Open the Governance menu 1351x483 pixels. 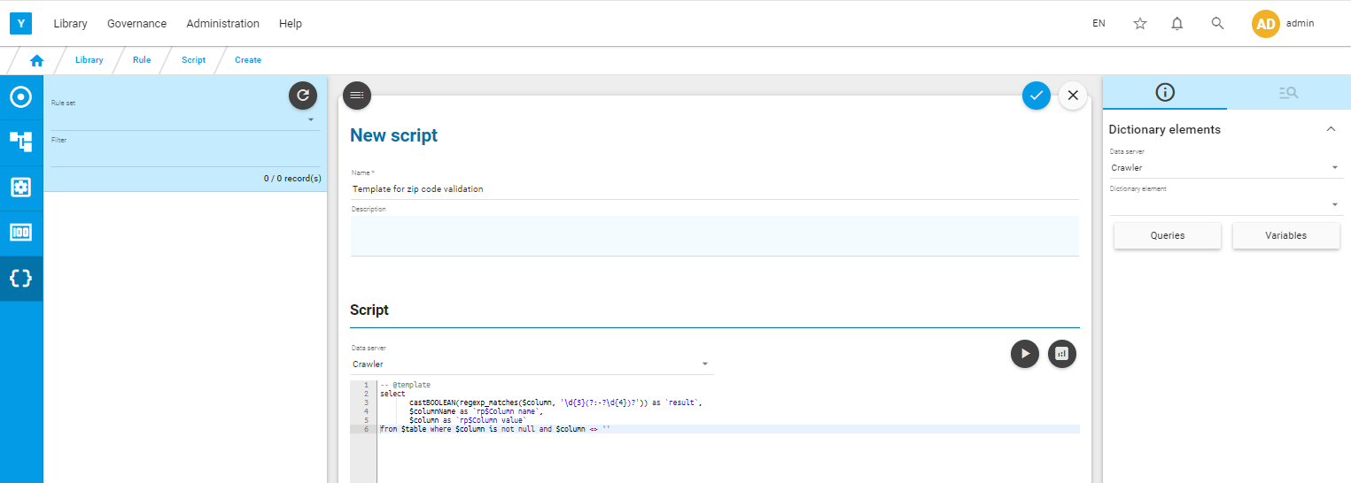coord(136,24)
